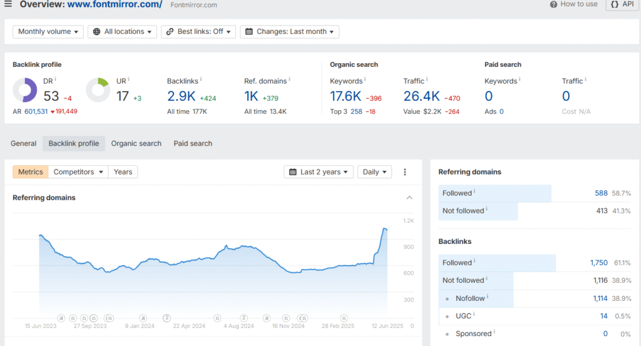Open the Paid search tab

pos(193,143)
